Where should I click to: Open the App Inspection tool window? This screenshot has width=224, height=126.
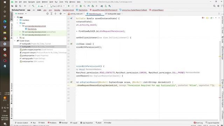pyautogui.click(x=86, y=123)
